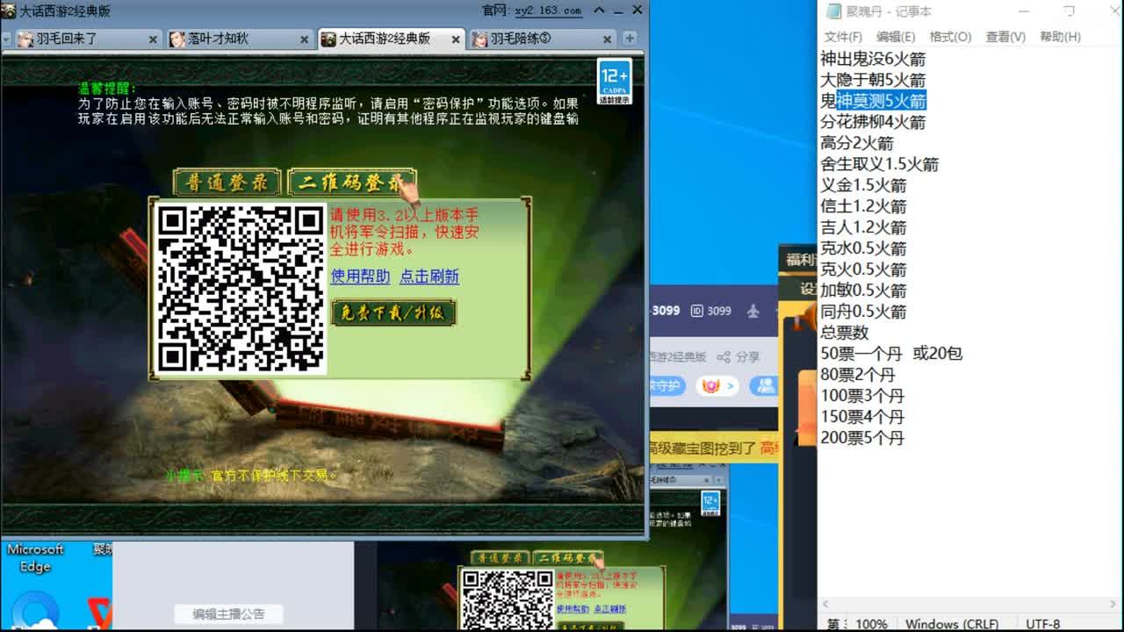The image size is (1124, 632).
Task: Click Windows (CRLF) in Notepad status bar
Action: point(952,624)
